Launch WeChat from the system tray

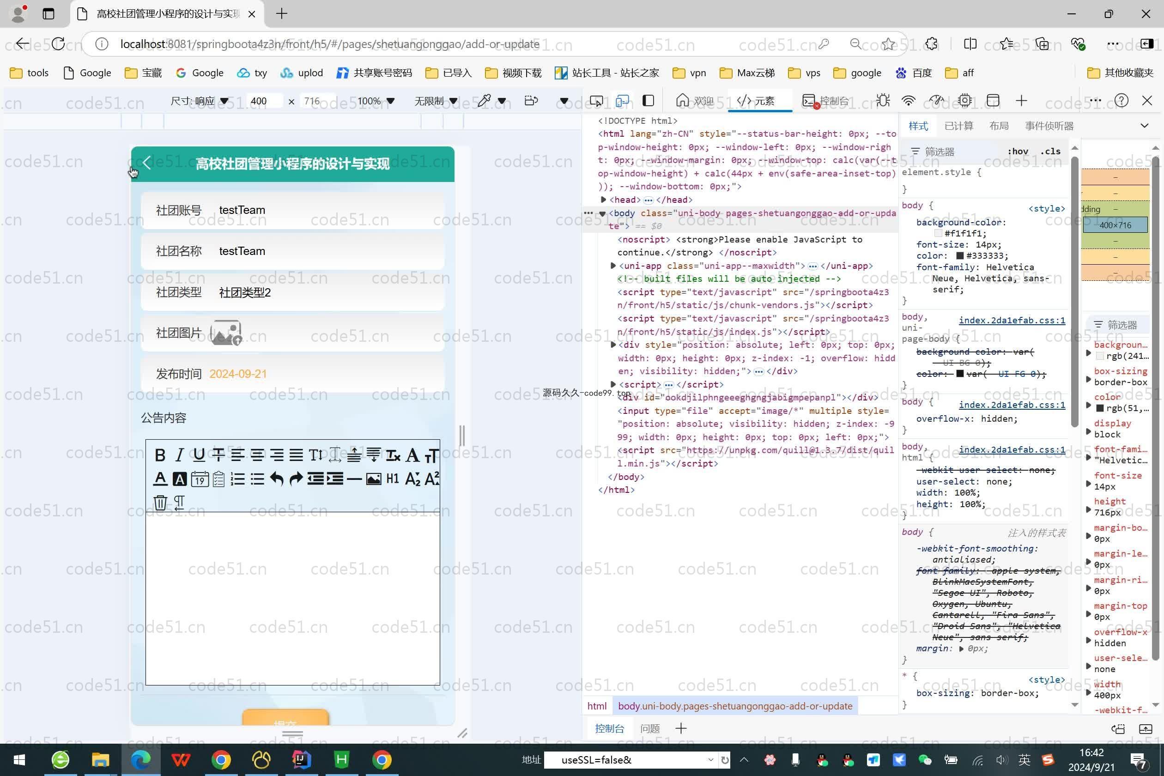924,760
